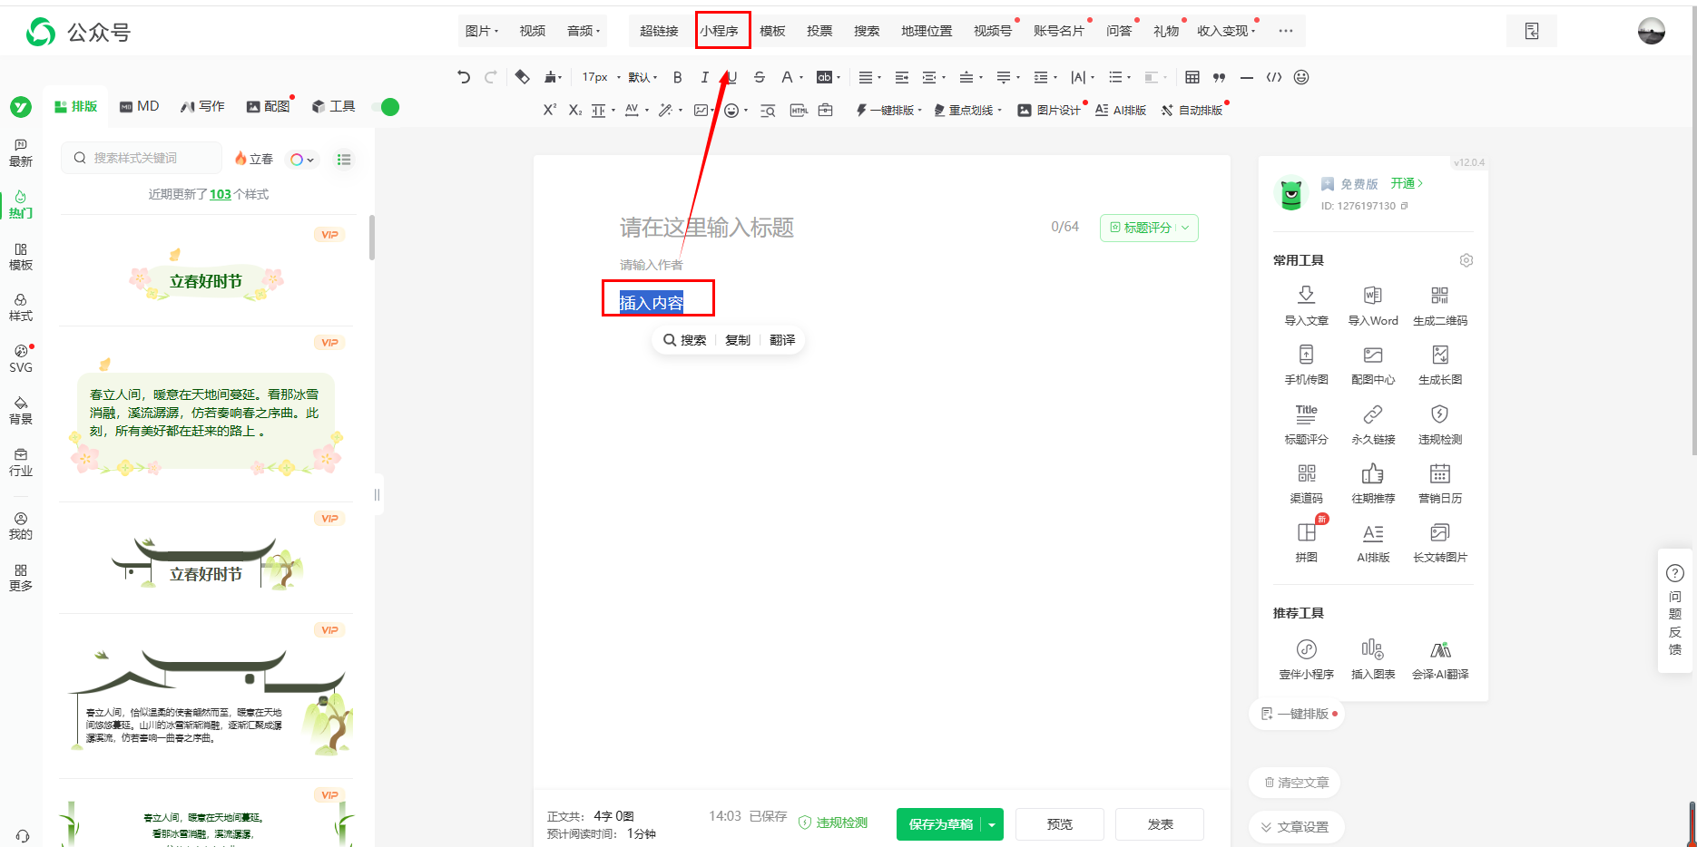
Task: Insert a 超链接 hyperlink
Action: tap(659, 31)
